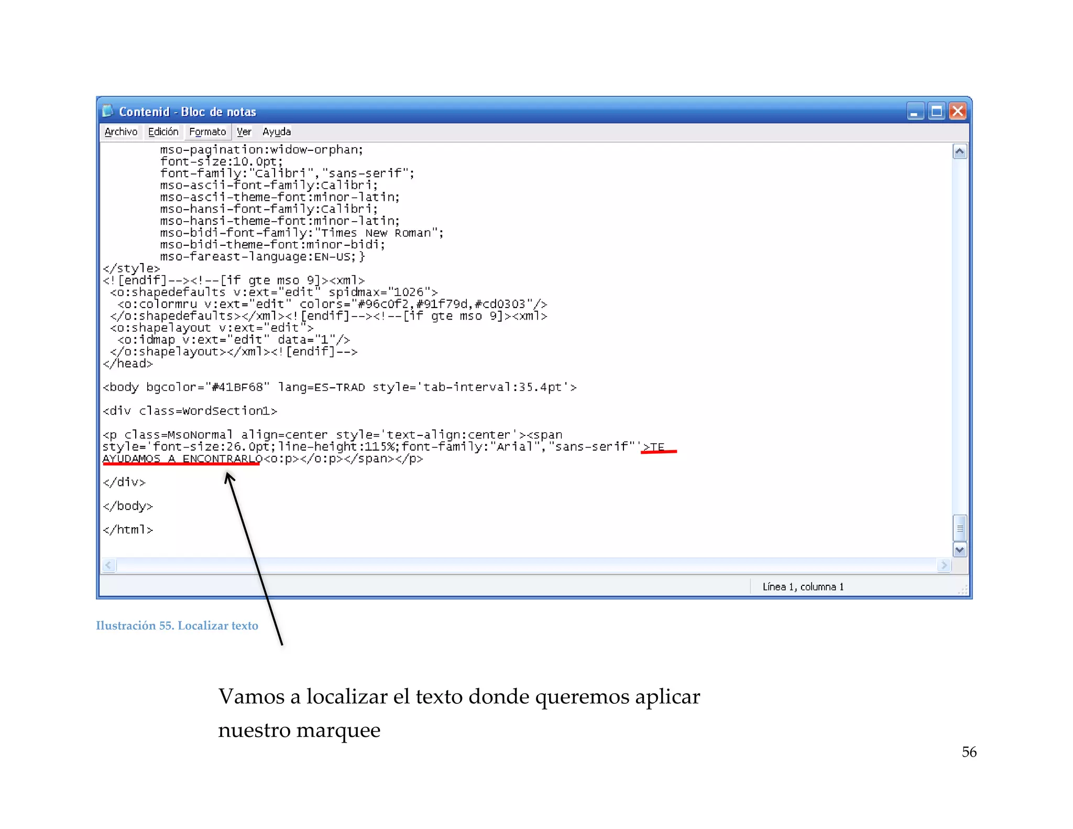Click the vertical scrollbar thumb
1073x829 pixels.
(x=959, y=528)
